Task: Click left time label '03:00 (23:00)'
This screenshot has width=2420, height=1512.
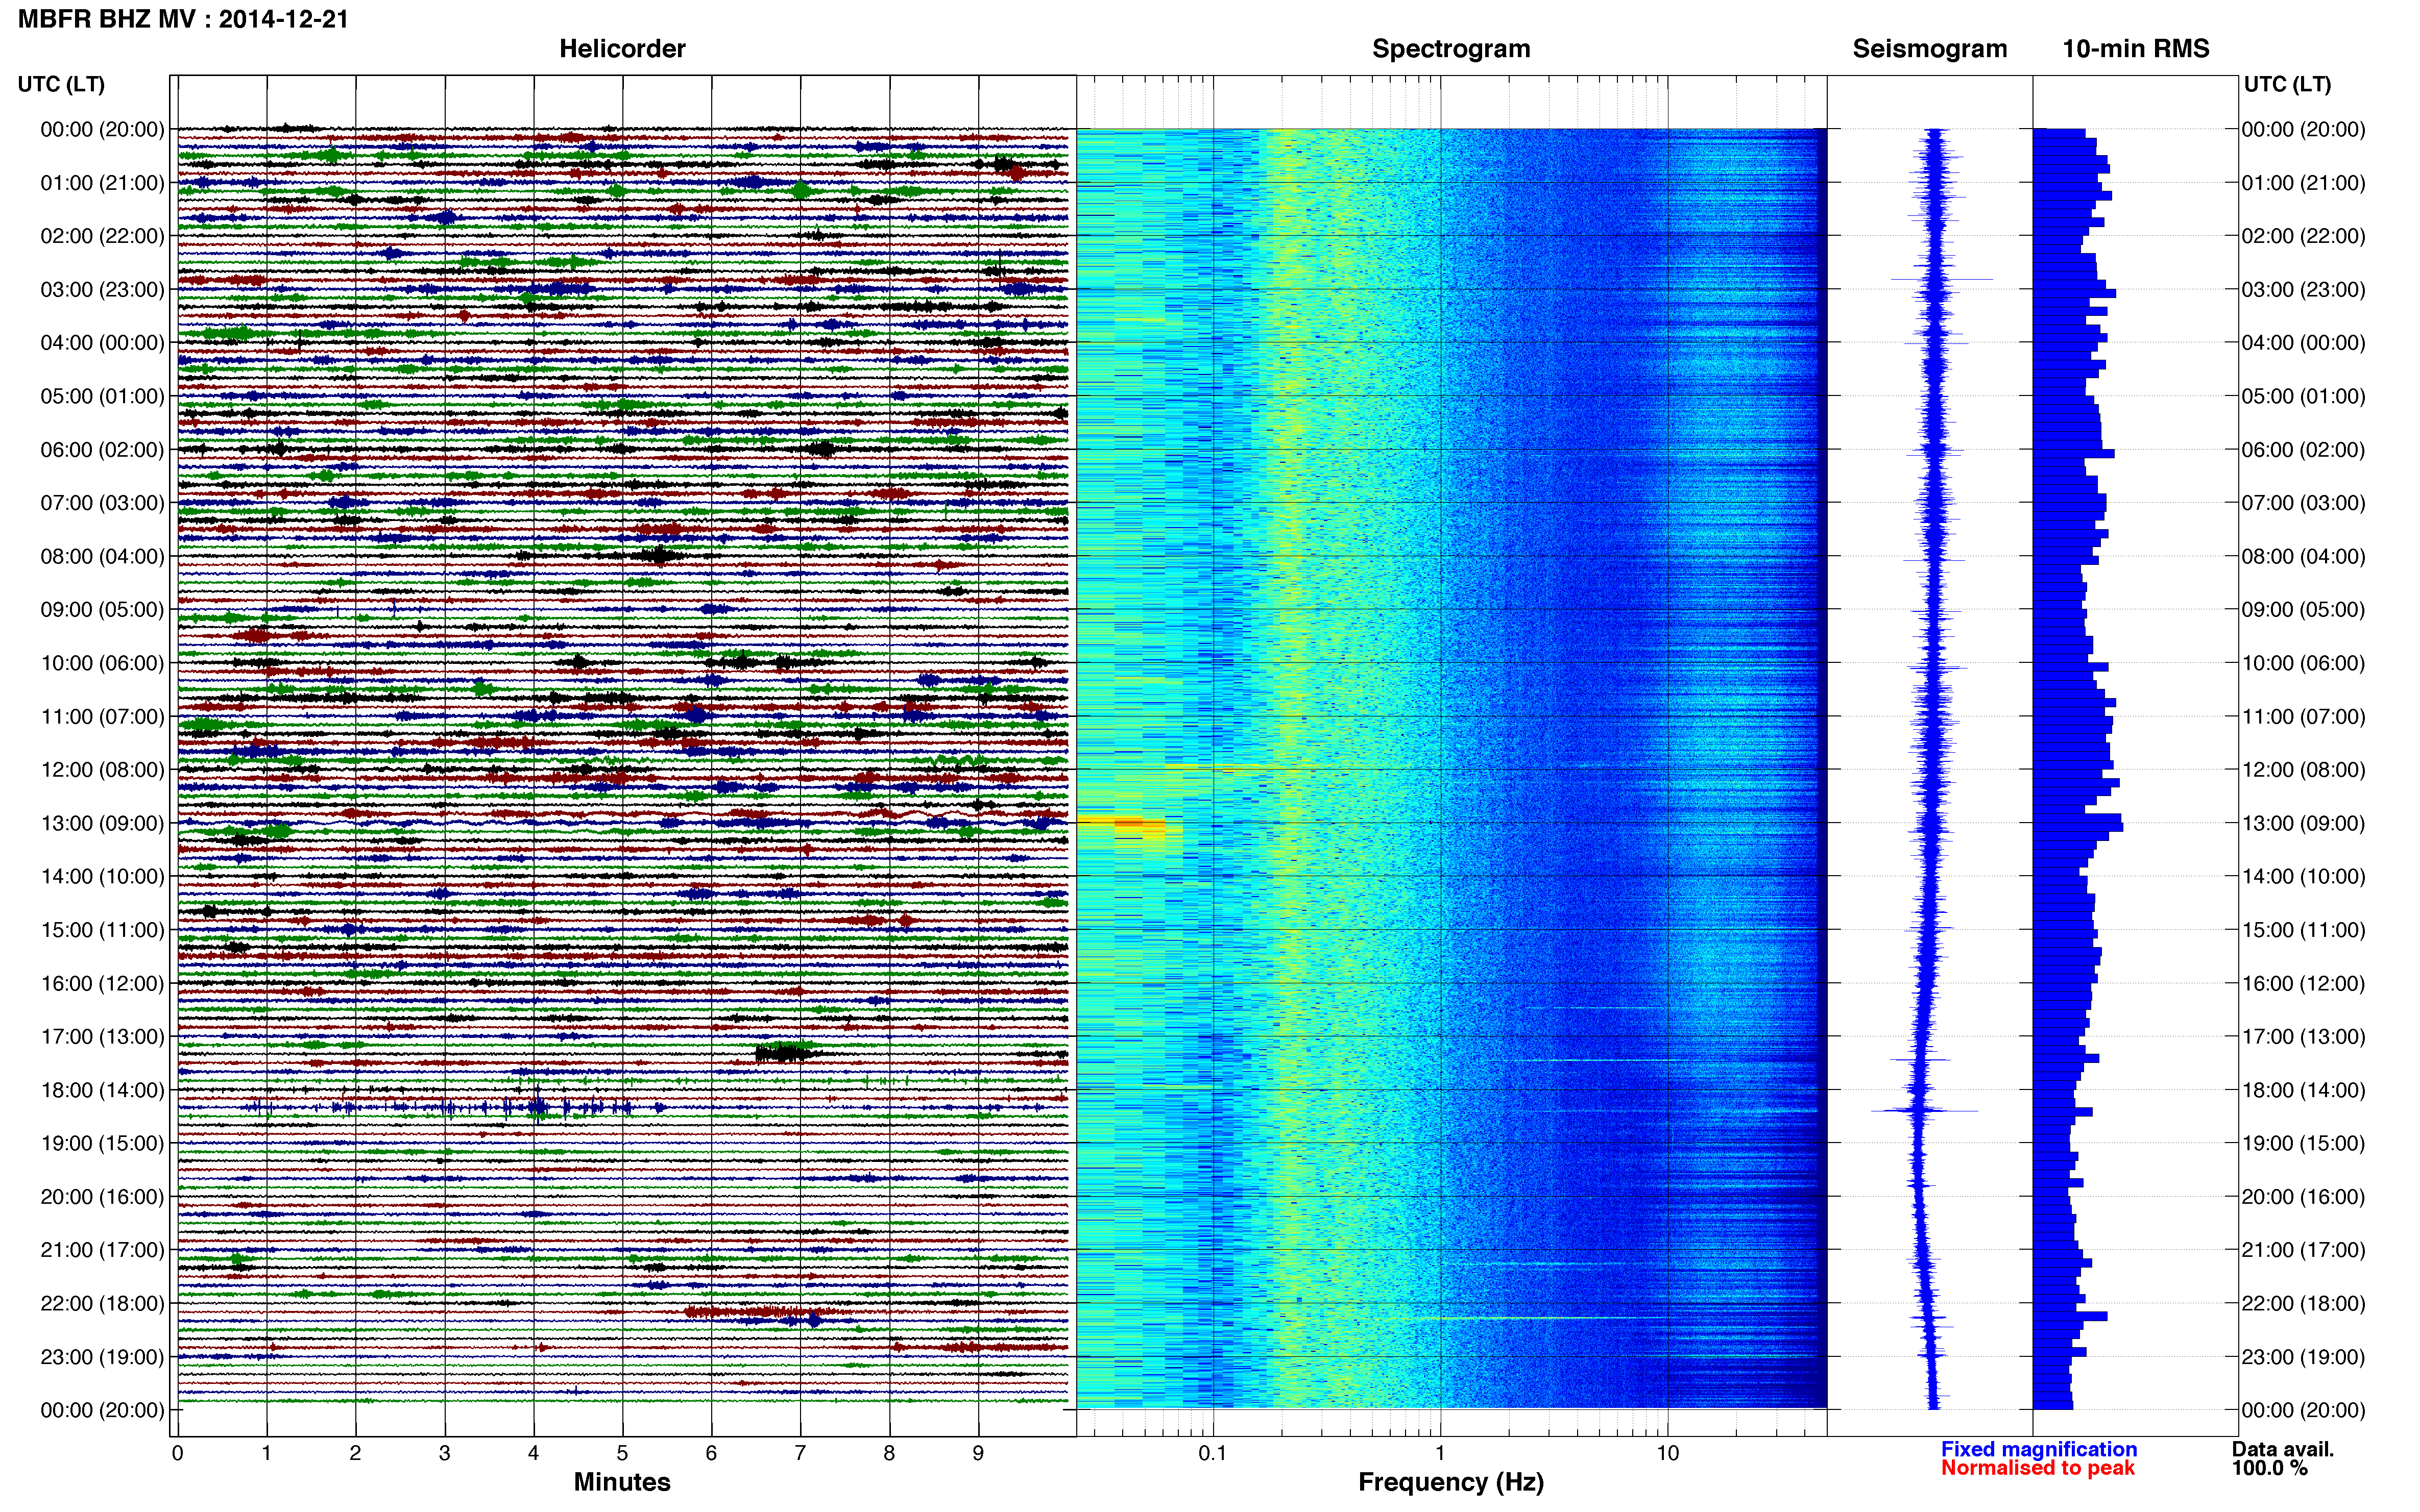Action: pos(102,290)
